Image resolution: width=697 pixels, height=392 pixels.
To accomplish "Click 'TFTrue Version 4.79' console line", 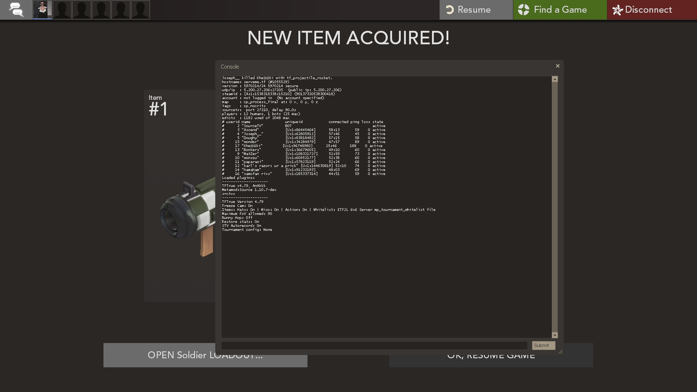I will pos(242,202).
